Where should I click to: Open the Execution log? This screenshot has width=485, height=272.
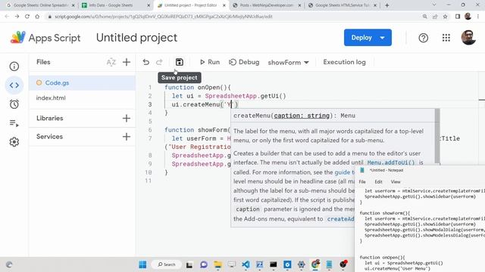344,62
